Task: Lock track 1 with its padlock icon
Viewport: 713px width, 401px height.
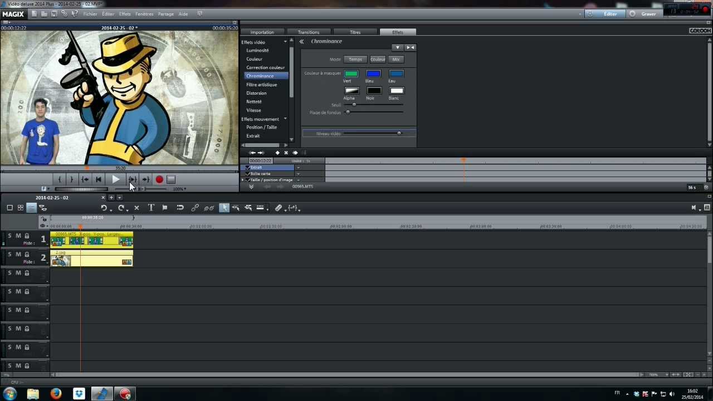Action: (27, 236)
